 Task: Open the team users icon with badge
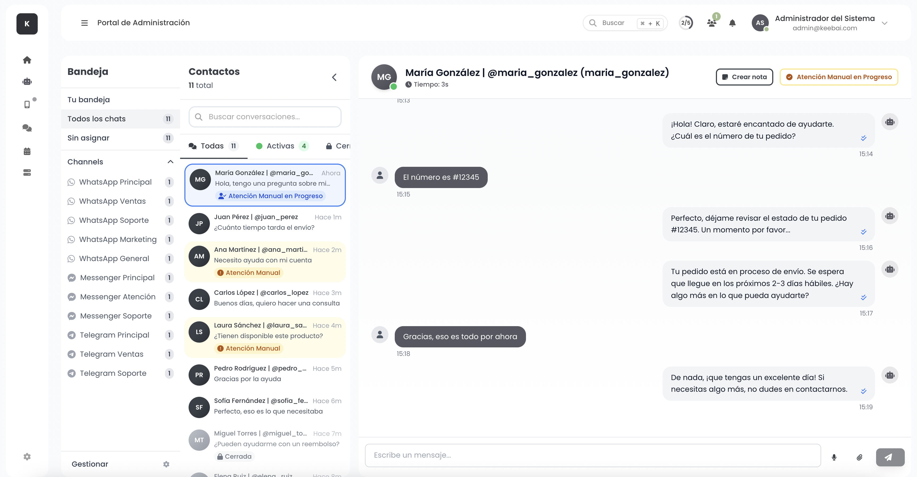coord(712,23)
